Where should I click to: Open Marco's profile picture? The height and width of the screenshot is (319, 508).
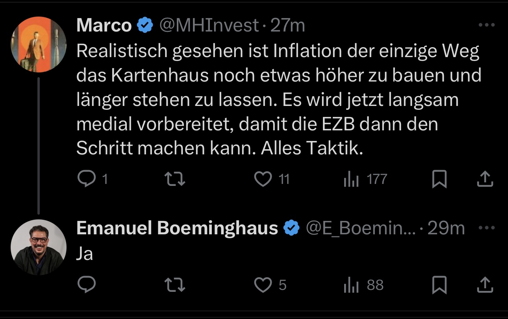pyautogui.click(x=38, y=45)
